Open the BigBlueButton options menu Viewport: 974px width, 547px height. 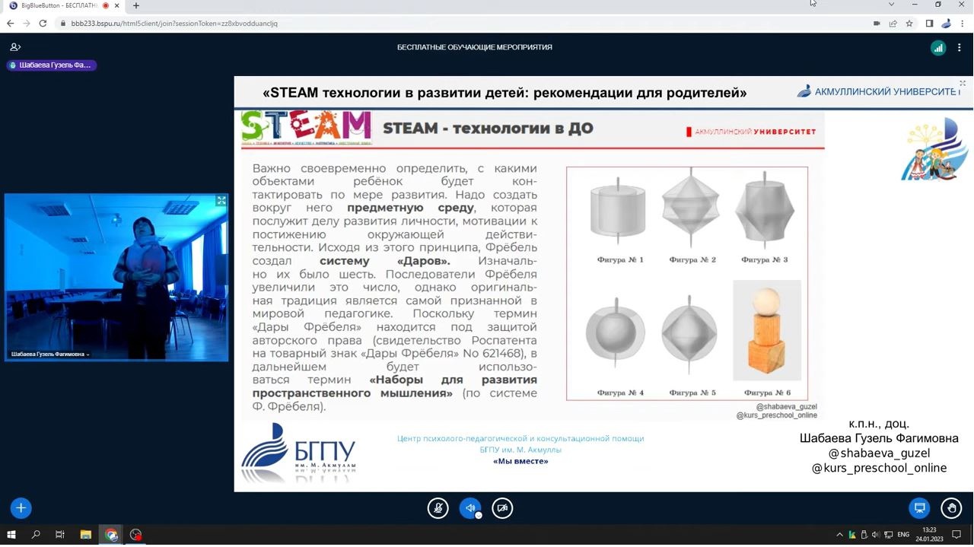tap(959, 48)
